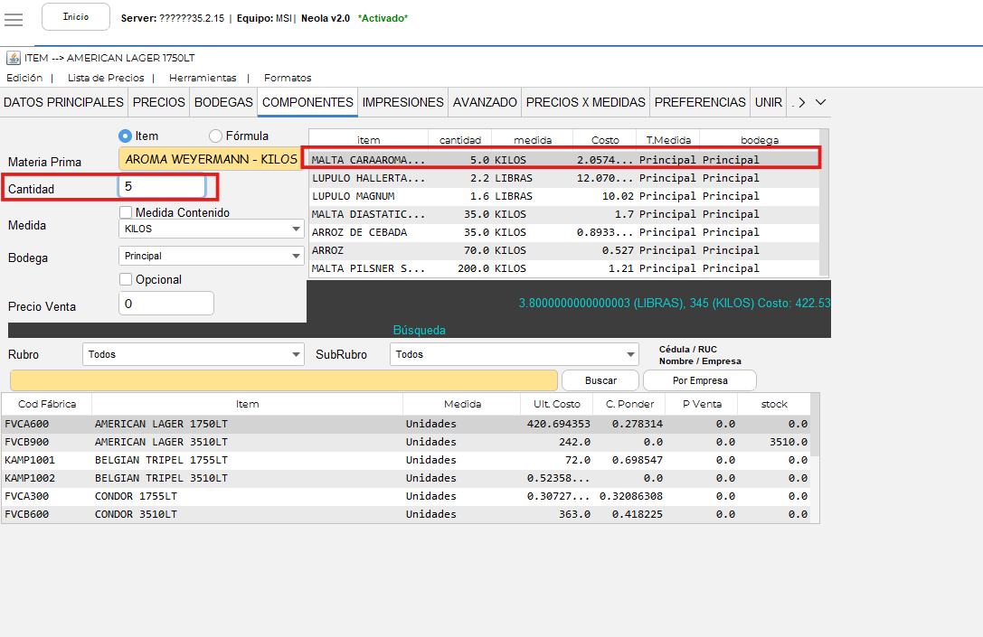
Task: Select the Fórmula radio button
Action: 215,136
